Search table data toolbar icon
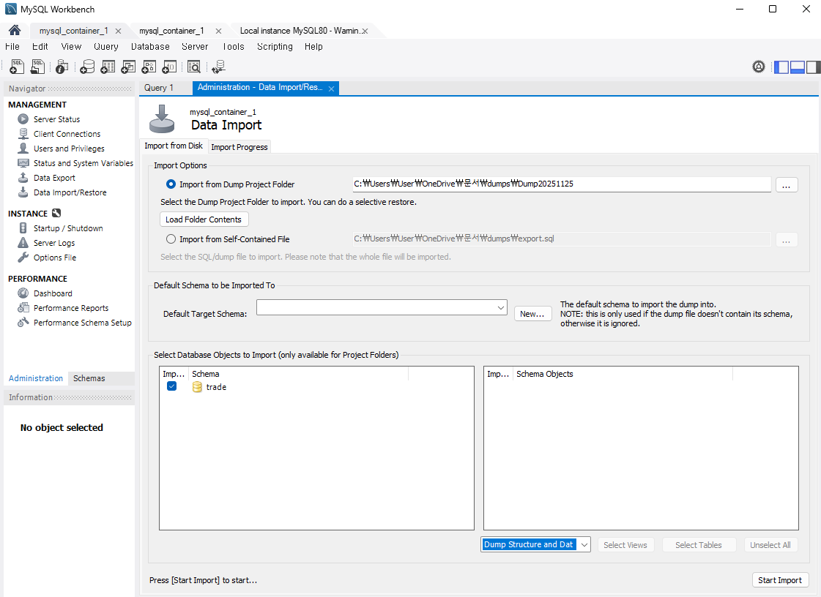This screenshot has width=821, height=597. 194,67
